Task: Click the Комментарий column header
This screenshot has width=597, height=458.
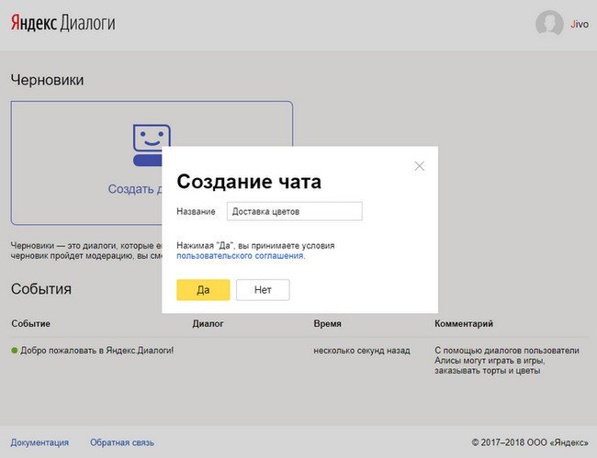Action: pyautogui.click(x=464, y=324)
